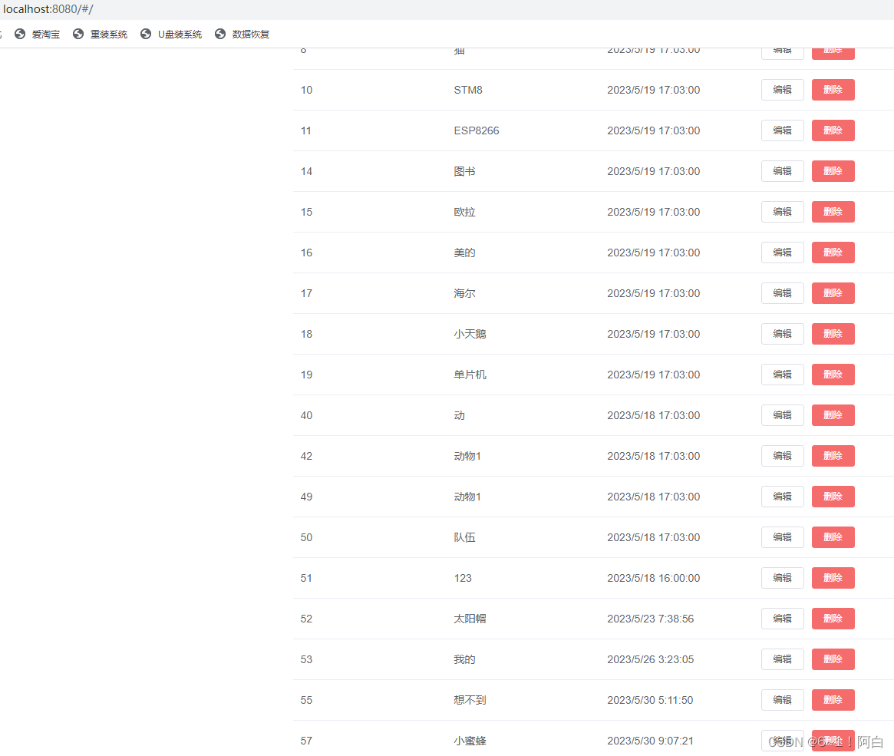The image size is (894, 756).
Task: Edit the row with ID 42
Action: [782, 456]
